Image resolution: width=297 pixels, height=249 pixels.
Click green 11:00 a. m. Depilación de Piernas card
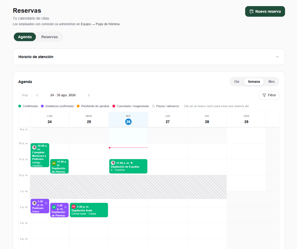59,166
